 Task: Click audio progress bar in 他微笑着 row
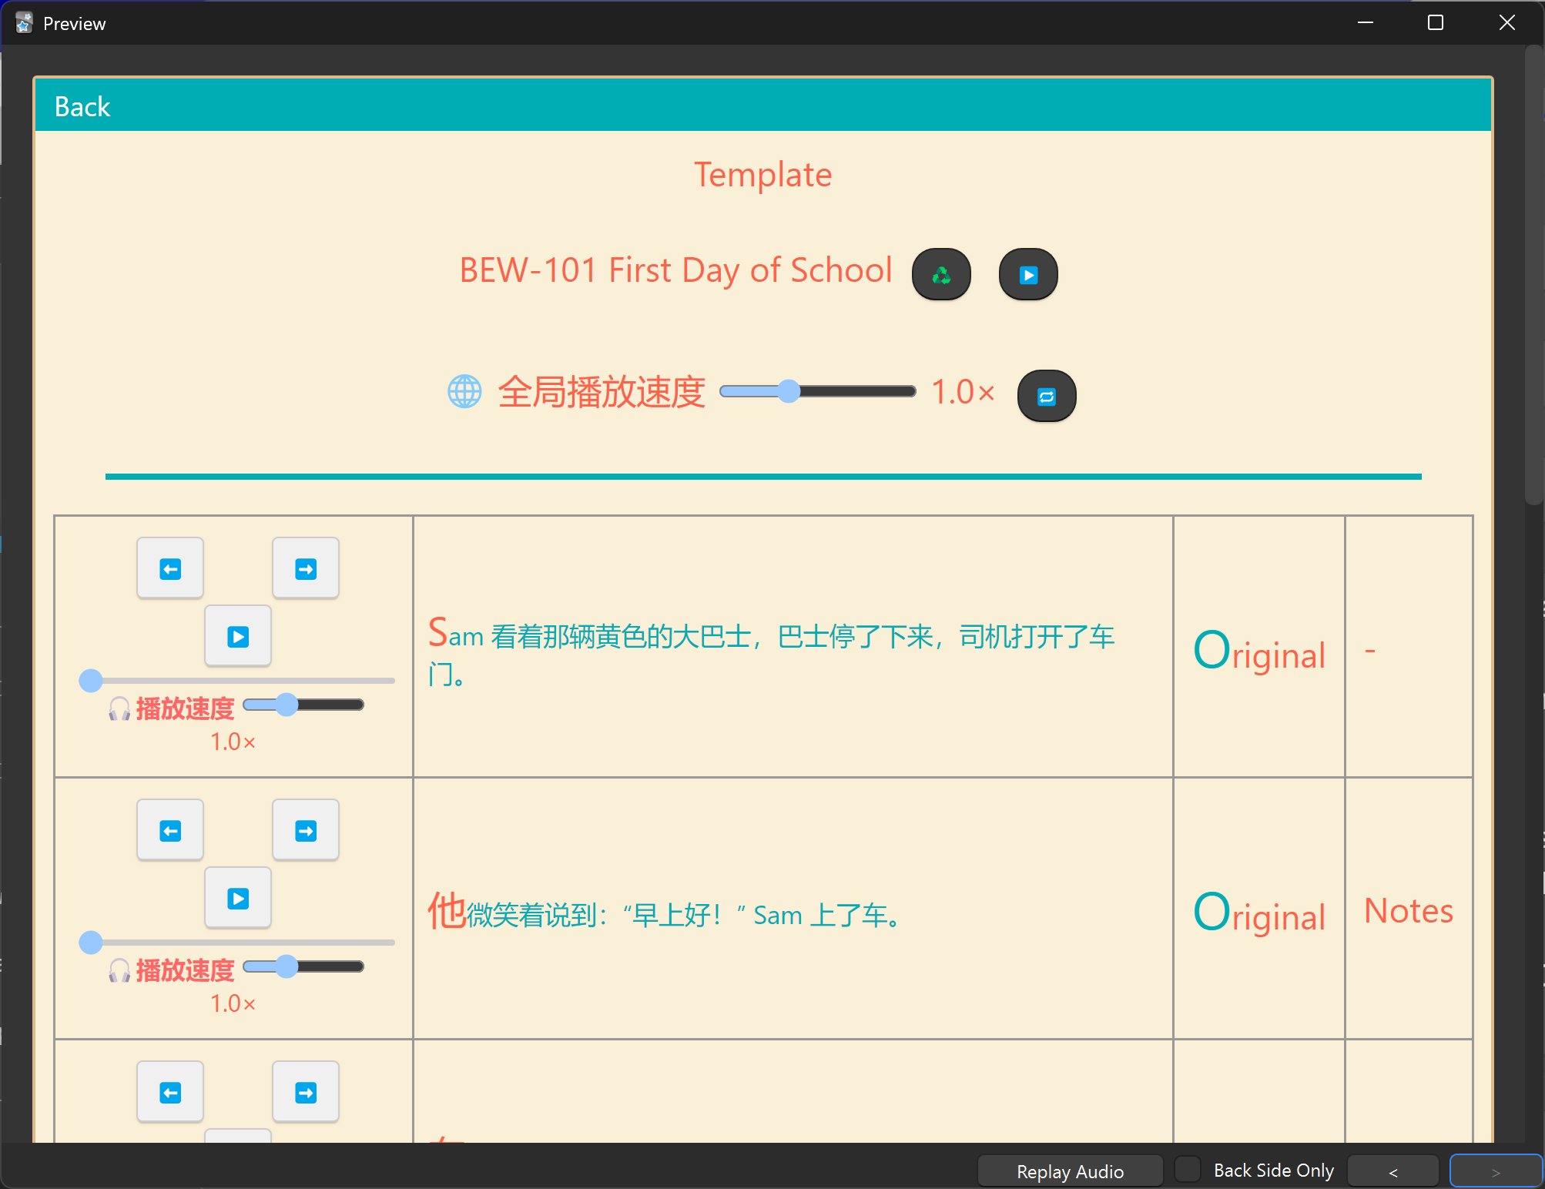coord(238,942)
